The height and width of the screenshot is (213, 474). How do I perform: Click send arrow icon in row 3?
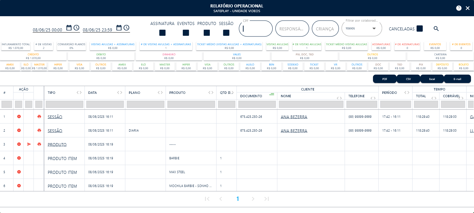point(29,144)
